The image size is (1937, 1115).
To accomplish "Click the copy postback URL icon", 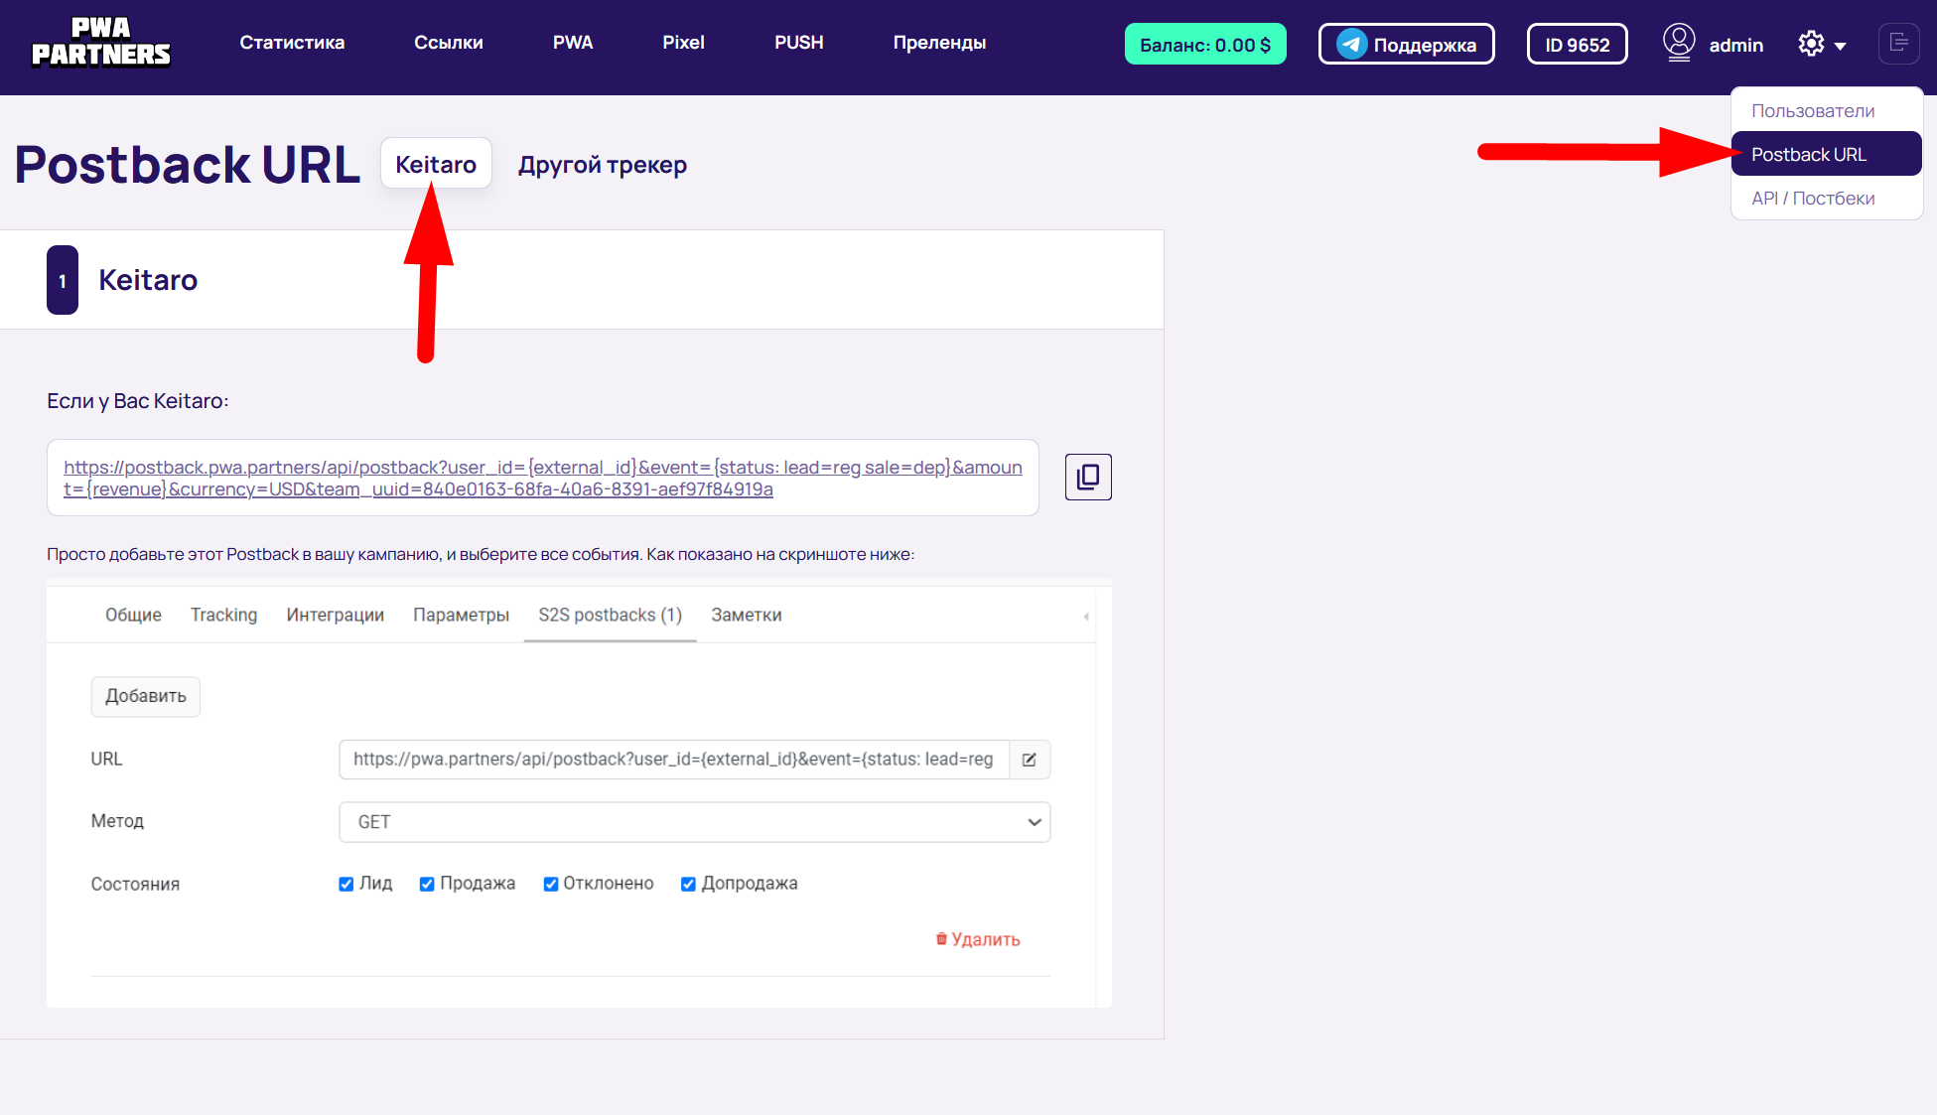I will coord(1088,477).
